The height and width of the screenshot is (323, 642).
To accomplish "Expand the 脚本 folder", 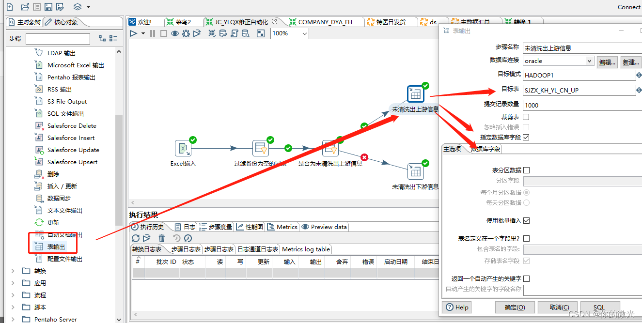I will click(13, 308).
